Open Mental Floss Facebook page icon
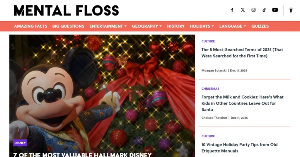This screenshot has width=300, height=157. 232,10
